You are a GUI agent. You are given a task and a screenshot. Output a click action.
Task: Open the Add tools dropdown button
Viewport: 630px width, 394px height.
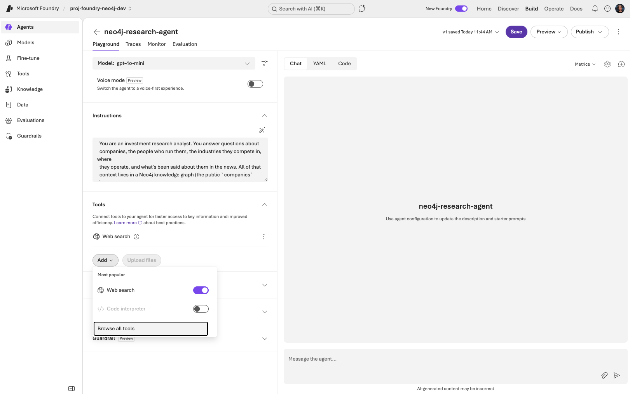[105, 260]
